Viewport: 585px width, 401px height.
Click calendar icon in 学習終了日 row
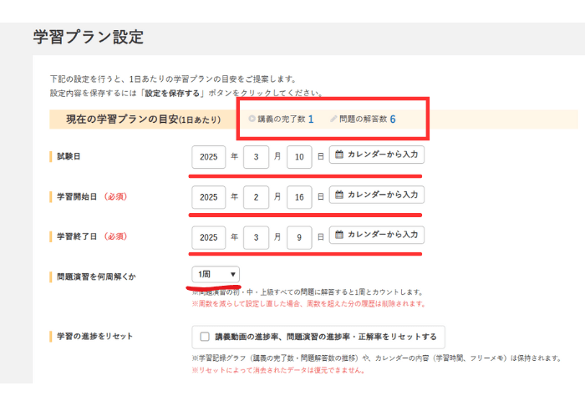pyautogui.click(x=339, y=235)
